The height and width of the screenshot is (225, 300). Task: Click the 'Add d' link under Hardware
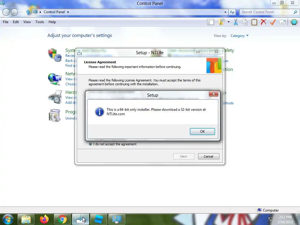(70, 102)
